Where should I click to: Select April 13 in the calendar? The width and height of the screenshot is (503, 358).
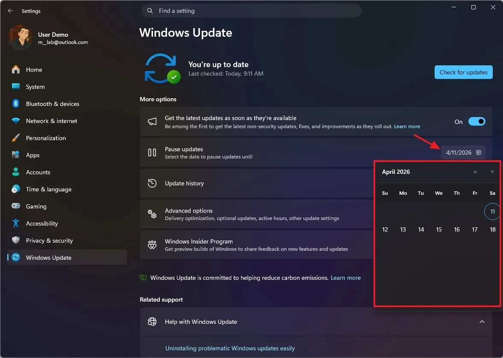click(x=403, y=229)
